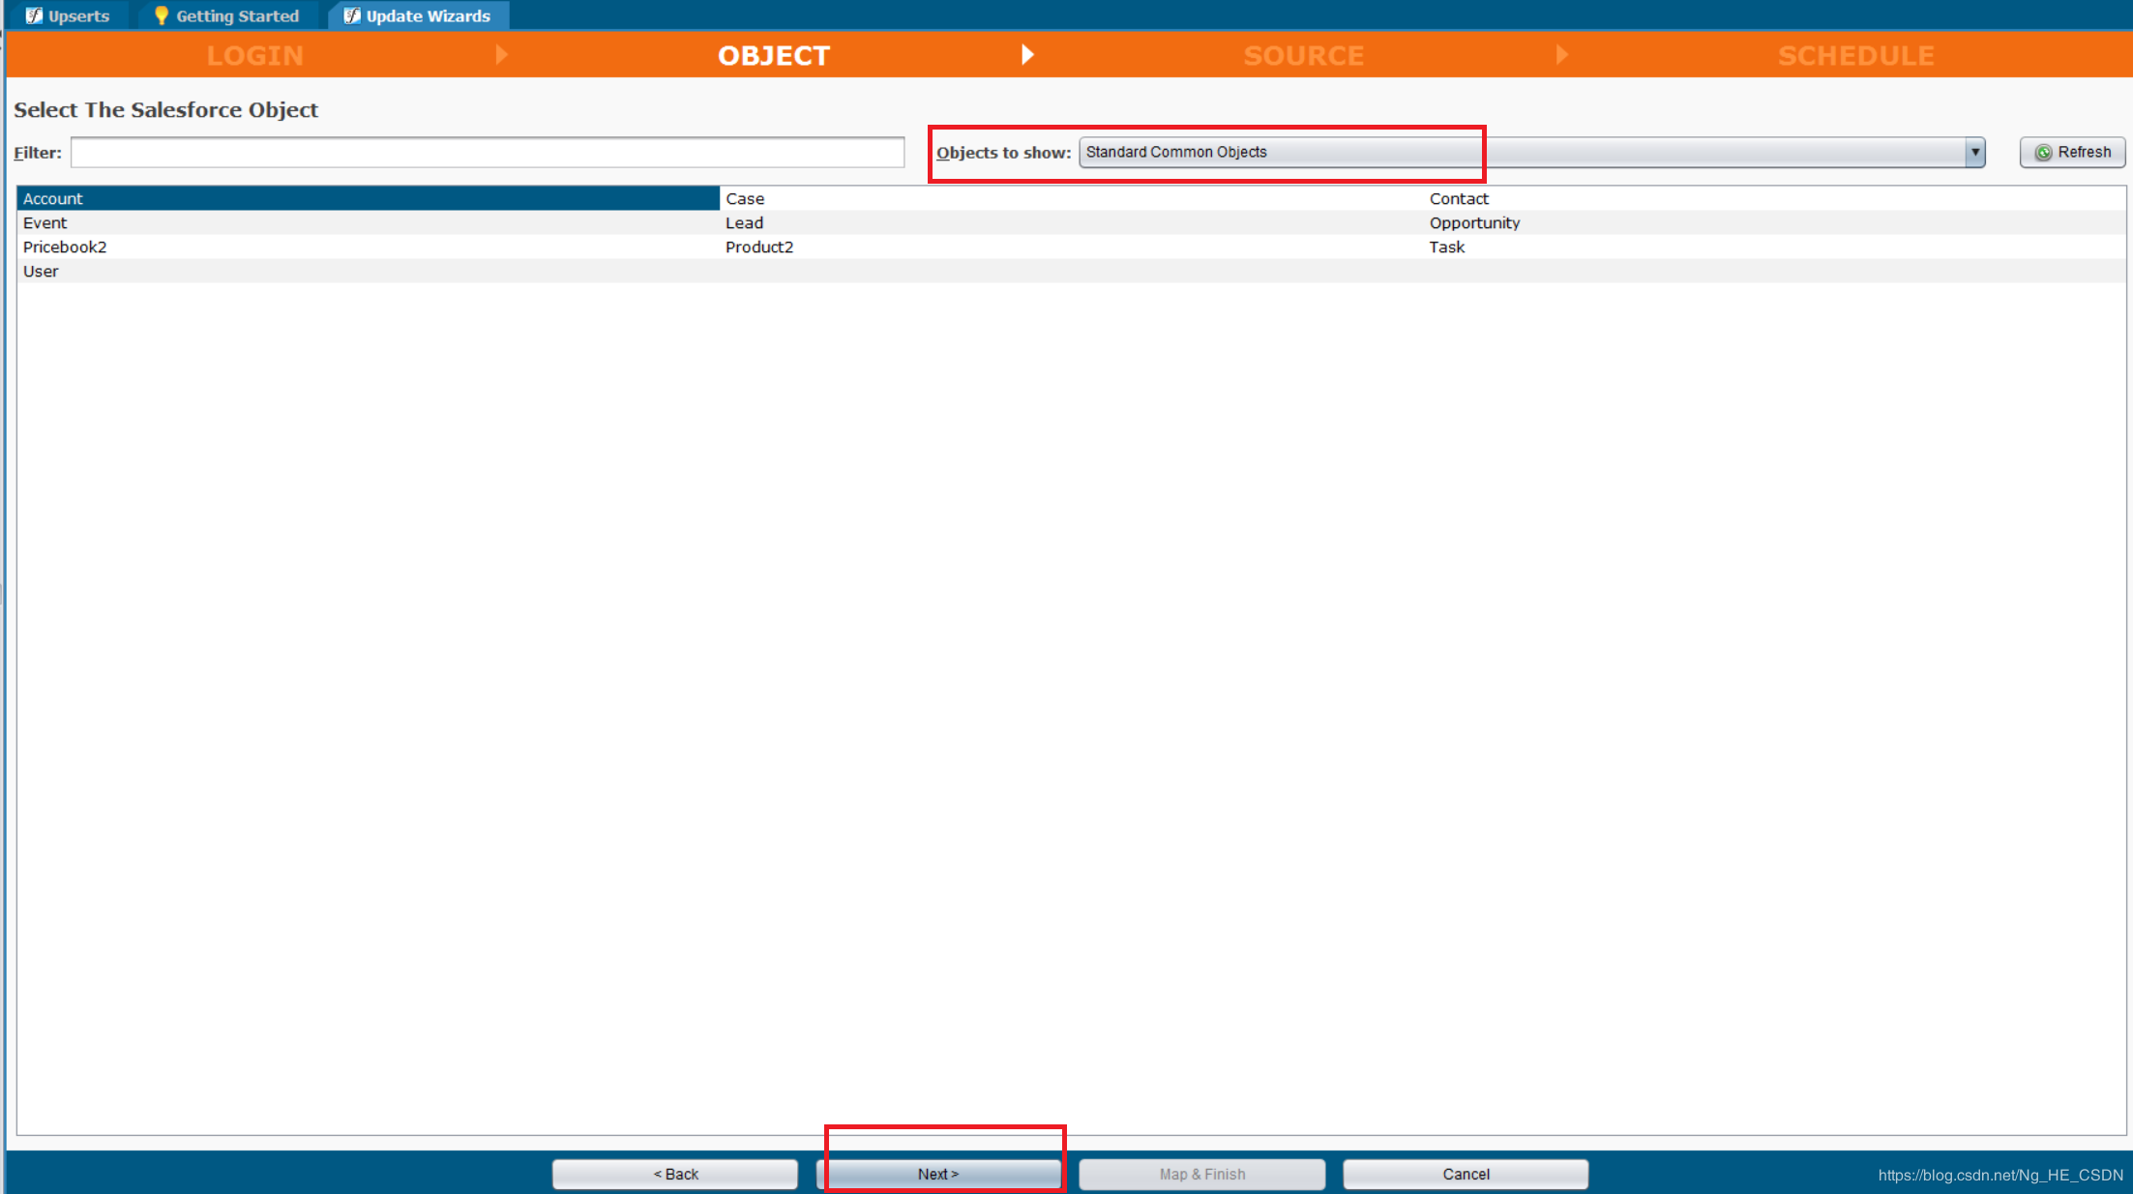Focus the Filter text field
The height and width of the screenshot is (1194, 2133).
pyautogui.click(x=488, y=152)
